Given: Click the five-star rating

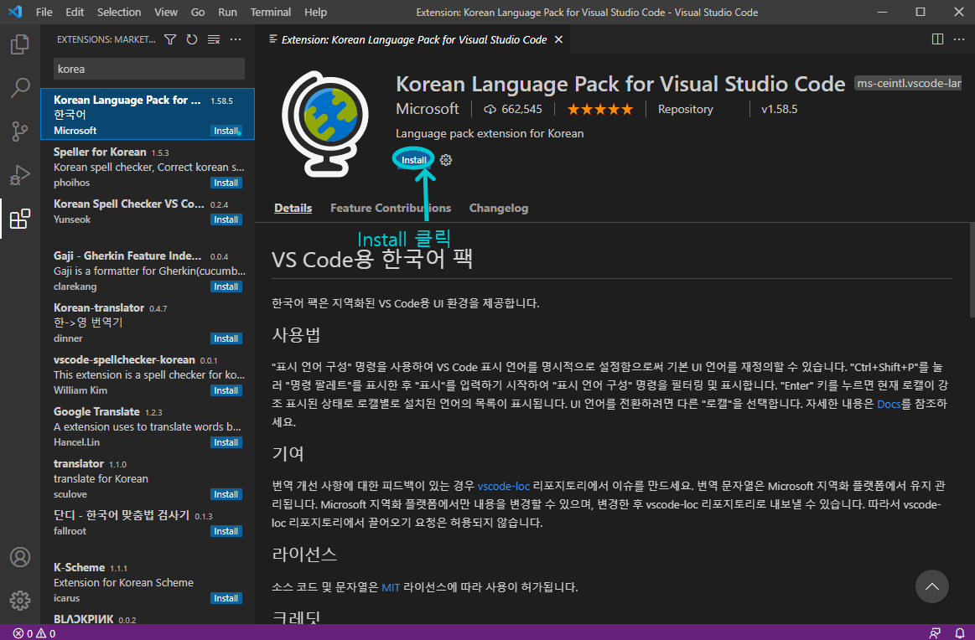Looking at the screenshot, I should pos(600,110).
